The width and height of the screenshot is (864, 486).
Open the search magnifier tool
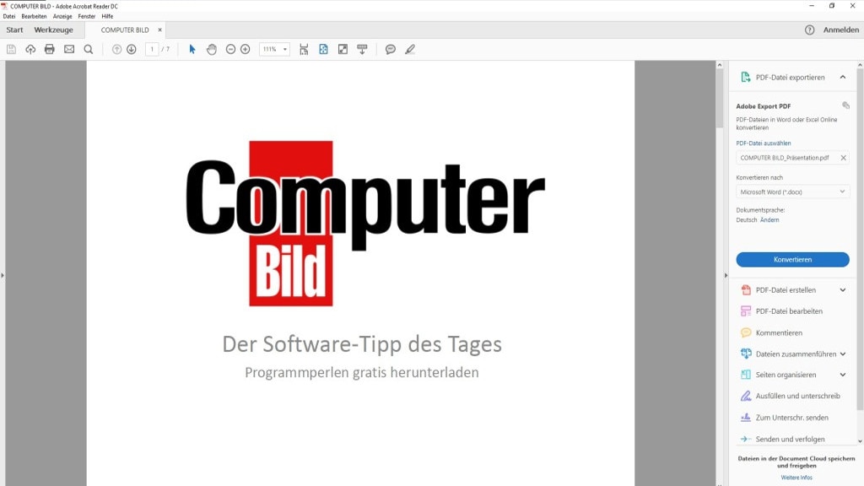coord(88,50)
